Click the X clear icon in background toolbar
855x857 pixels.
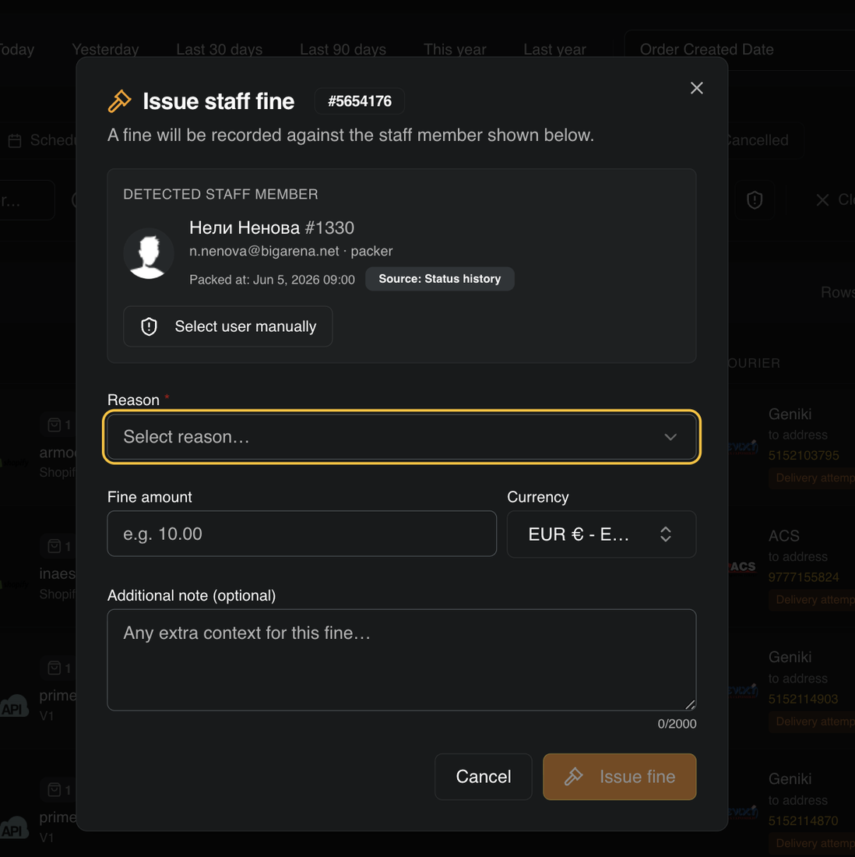822,200
